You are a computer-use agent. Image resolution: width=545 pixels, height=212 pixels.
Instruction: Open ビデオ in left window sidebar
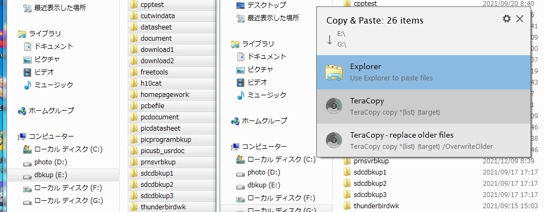click(39, 72)
